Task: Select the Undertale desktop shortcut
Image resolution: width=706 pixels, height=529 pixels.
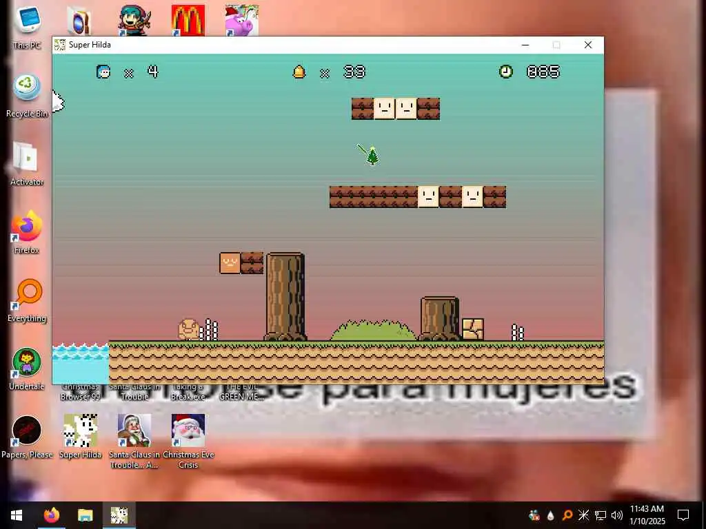Action: tap(27, 369)
